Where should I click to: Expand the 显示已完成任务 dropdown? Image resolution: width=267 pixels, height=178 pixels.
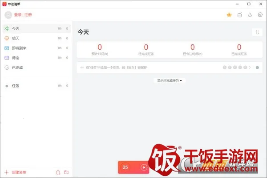[169, 80]
